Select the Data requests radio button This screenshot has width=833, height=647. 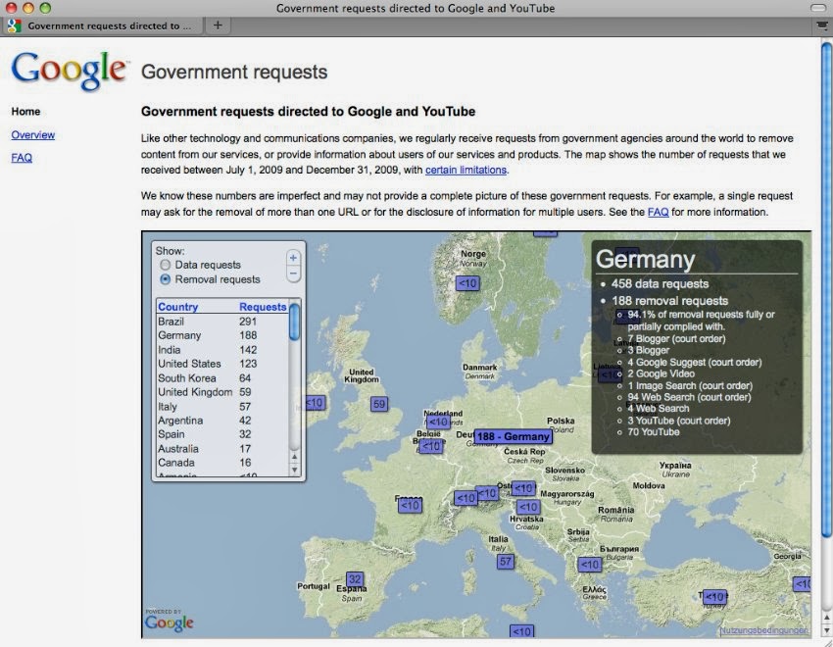[x=166, y=265]
